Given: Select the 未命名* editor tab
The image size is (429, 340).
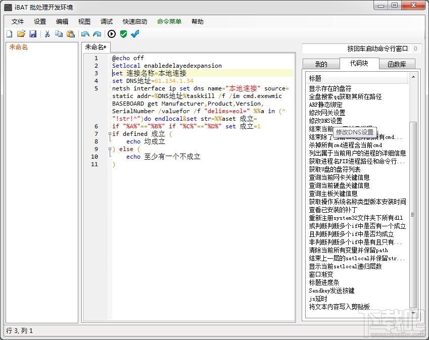Looking at the screenshot, I should (96, 47).
